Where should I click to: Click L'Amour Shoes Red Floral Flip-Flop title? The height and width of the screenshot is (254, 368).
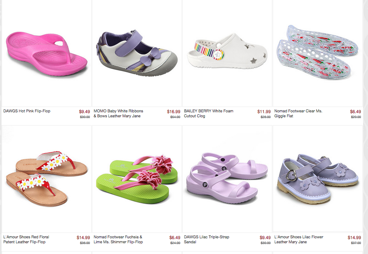pyautogui.click(x=26, y=240)
